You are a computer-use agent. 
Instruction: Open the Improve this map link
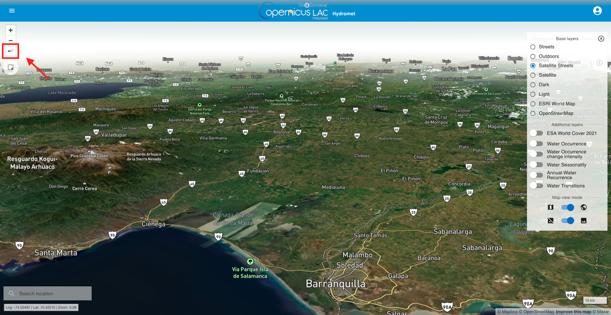573,312
